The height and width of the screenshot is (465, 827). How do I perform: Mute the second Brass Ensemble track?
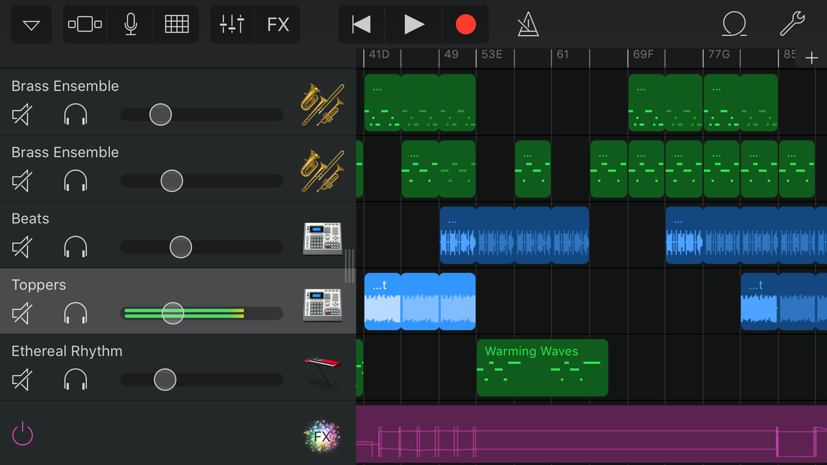[21, 181]
